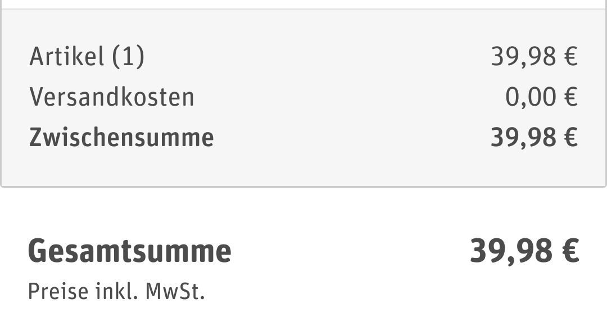
Task: Click the euro symbol beside the shipping cost
Action: point(571,97)
